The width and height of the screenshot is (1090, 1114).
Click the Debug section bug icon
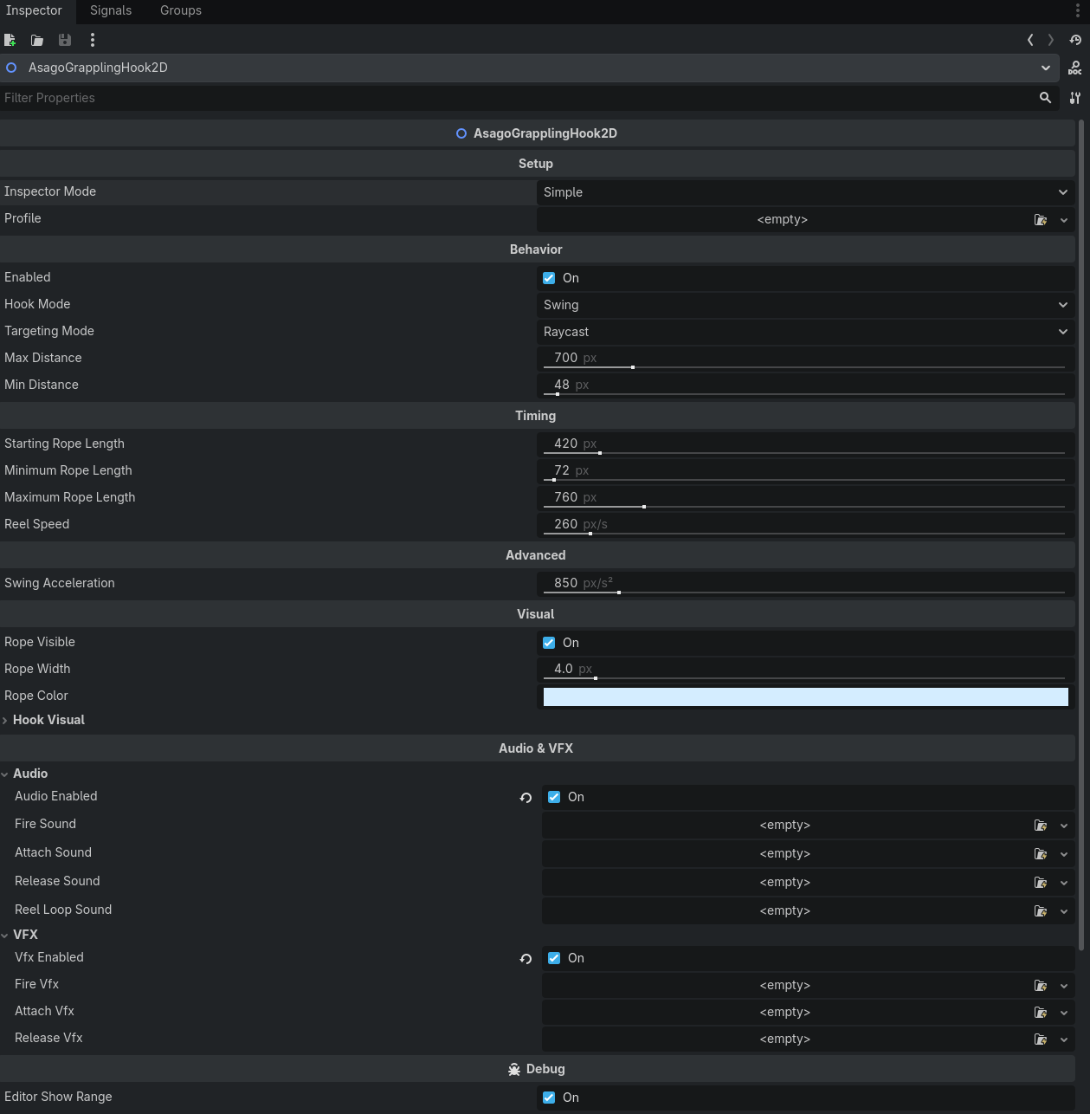[x=514, y=1070]
